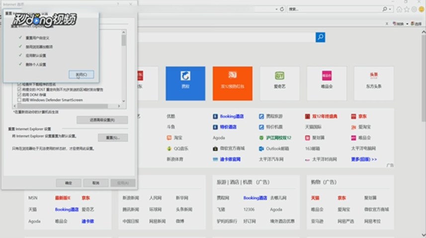This screenshot has height=238, width=426.
Task: Click the refresh icon in address bar
Action: 282,9
